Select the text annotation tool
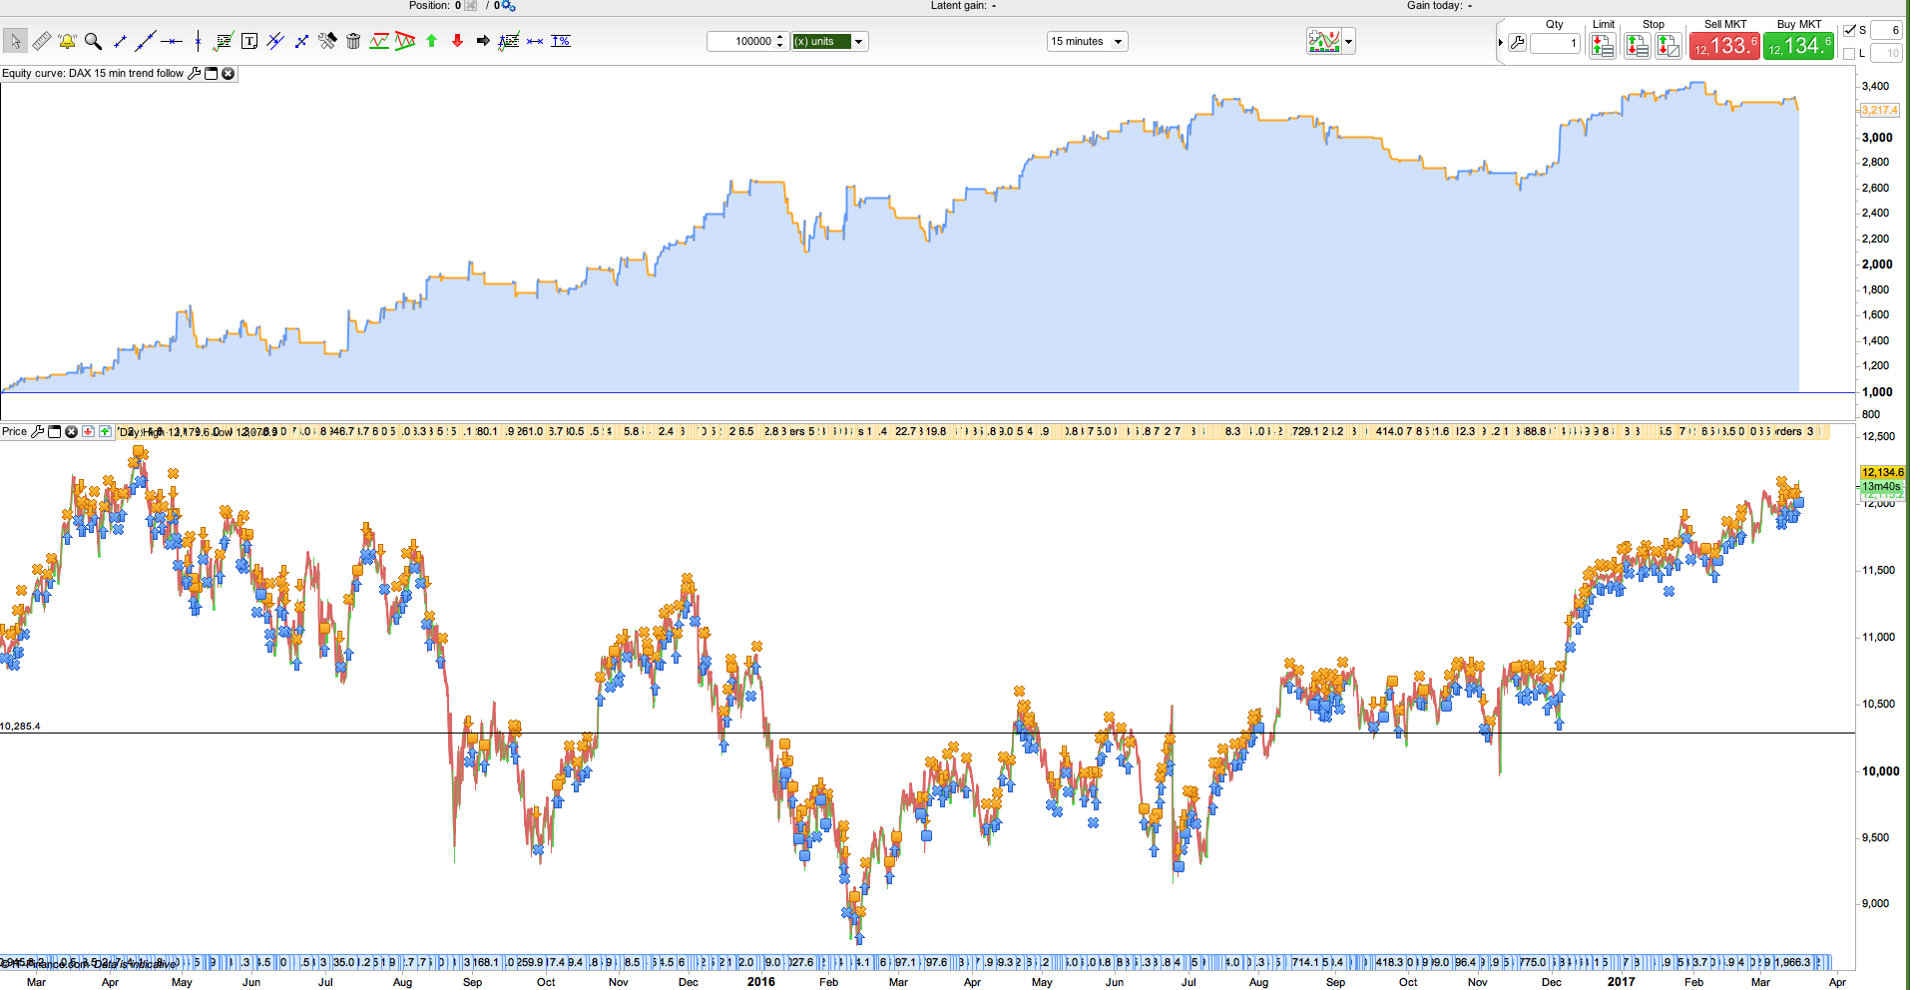This screenshot has width=1910, height=990. pyautogui.click(x=249, y=41)
